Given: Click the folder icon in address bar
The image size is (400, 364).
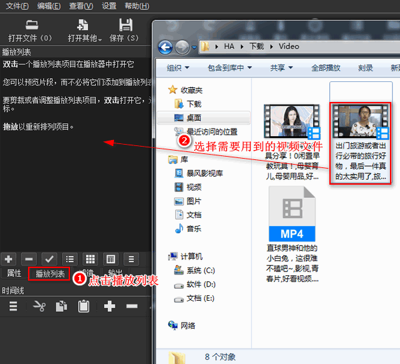Looking at the screenshot, I should click(205, 47).
